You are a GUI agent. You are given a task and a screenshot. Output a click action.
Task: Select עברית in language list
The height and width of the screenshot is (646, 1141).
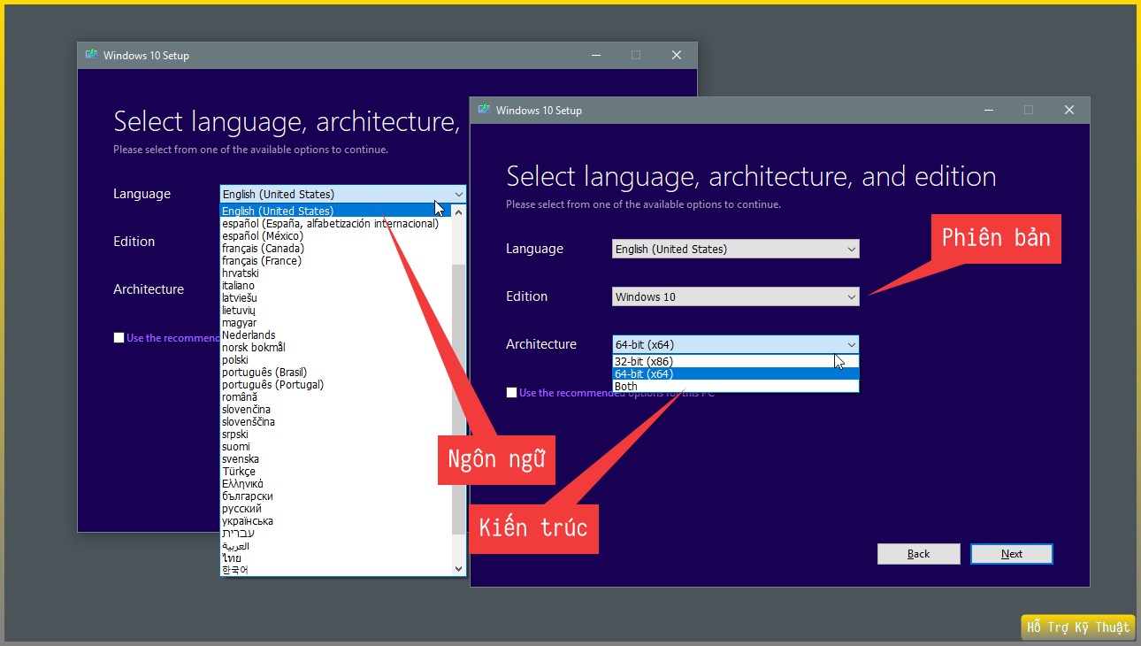[335, 533]
